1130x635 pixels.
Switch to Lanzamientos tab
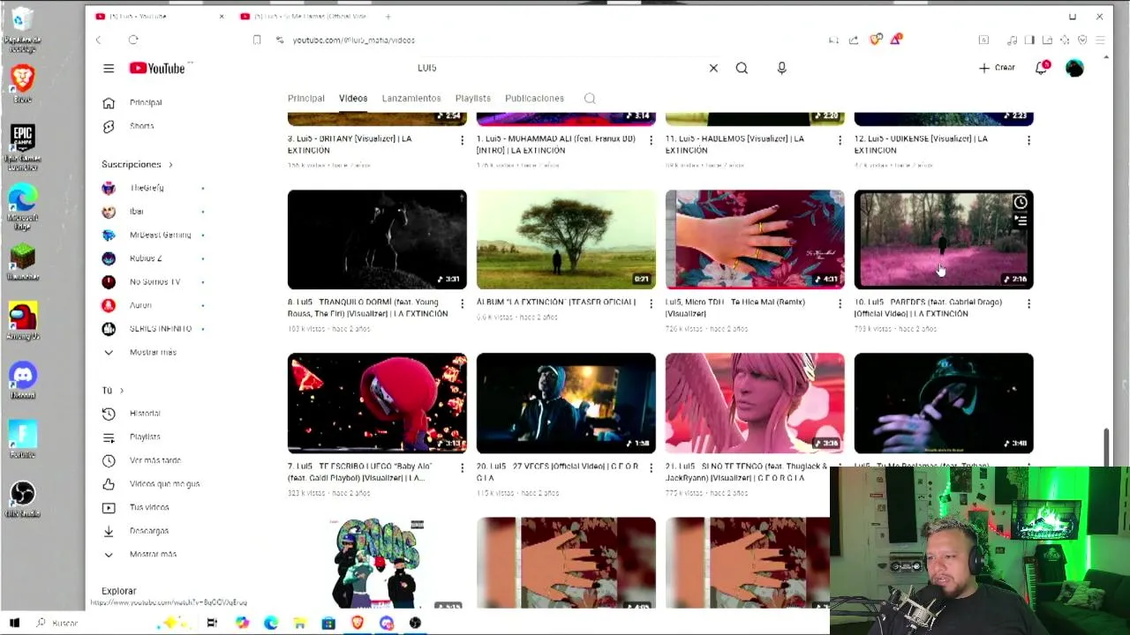[411, 98]
